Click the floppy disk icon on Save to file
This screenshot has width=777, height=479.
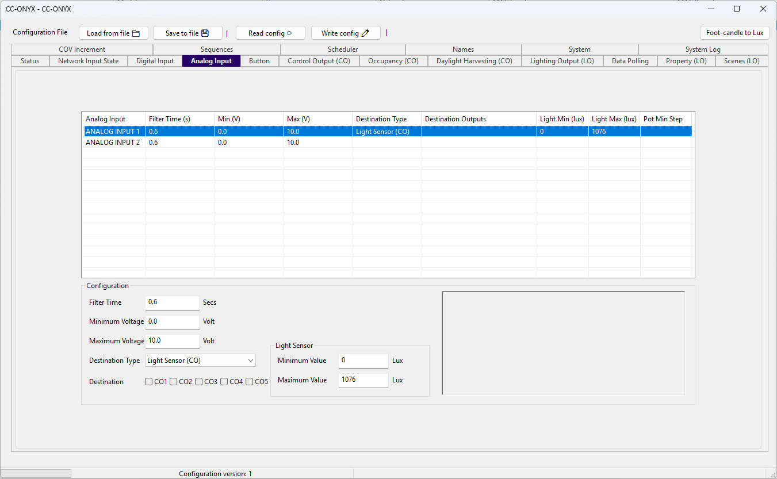click(205, 33)
